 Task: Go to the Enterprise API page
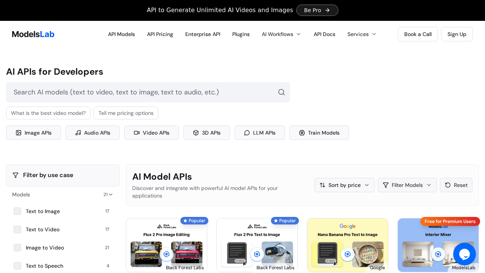coord(203,34)
